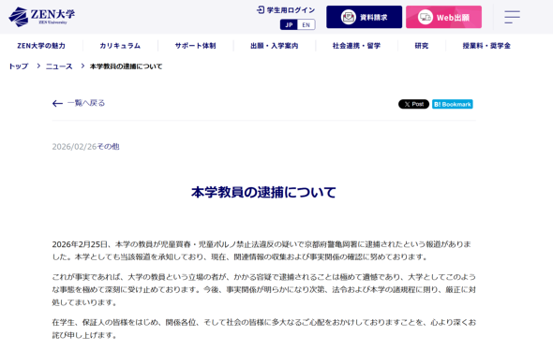Click the paragraph starting 2026年2月25日
553x351 pixels.
[262, 251]
